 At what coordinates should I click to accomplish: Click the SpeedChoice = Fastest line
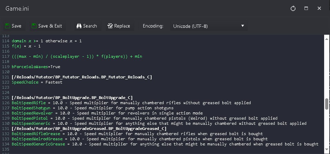(37, 82)
